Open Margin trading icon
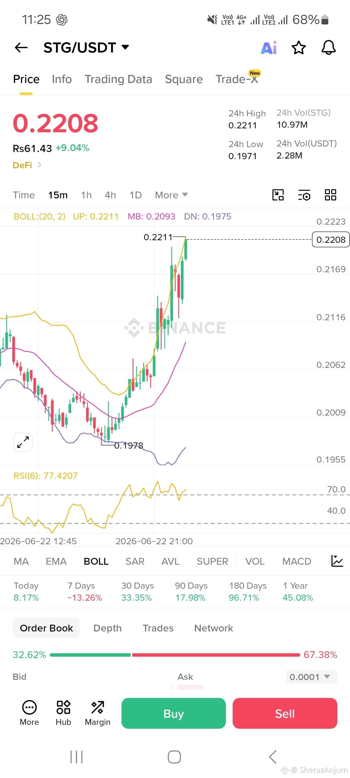The width and height of the screenshot is (350, 778). [x=98, y=713]
